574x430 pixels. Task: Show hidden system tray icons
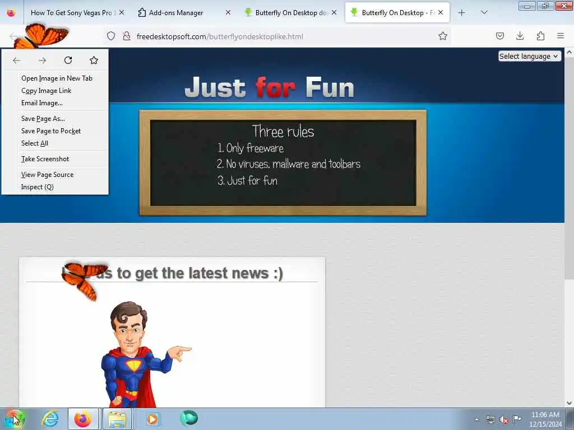tap(476, 419)
